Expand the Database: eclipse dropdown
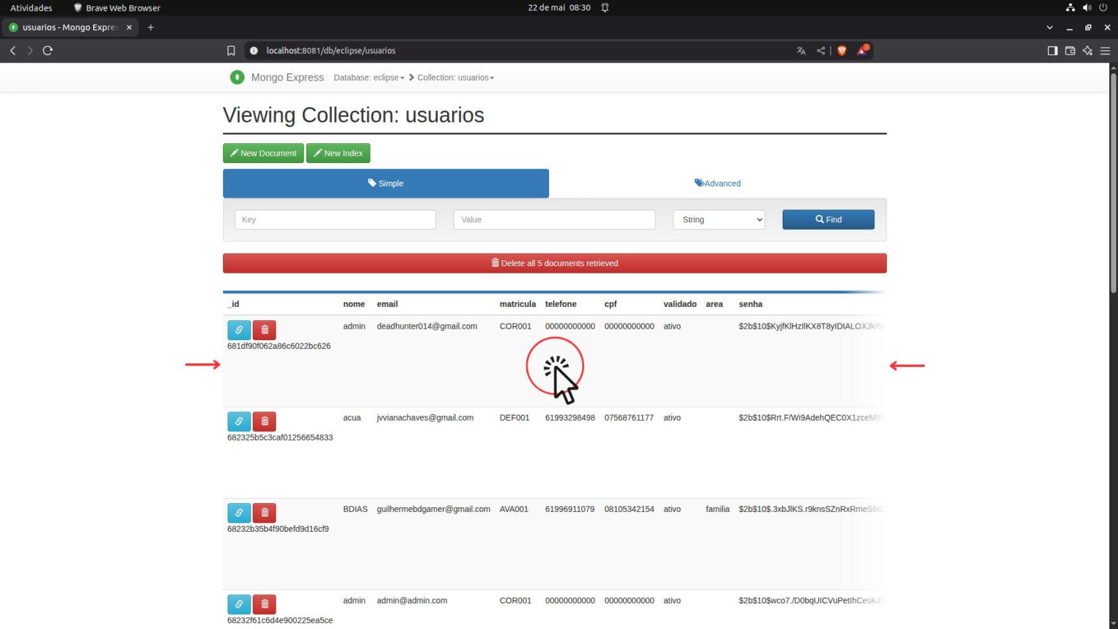This screenshot has width=1118, height=629. point(369,78)
